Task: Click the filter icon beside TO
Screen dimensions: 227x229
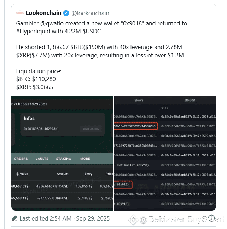Action: pos(162,108)
